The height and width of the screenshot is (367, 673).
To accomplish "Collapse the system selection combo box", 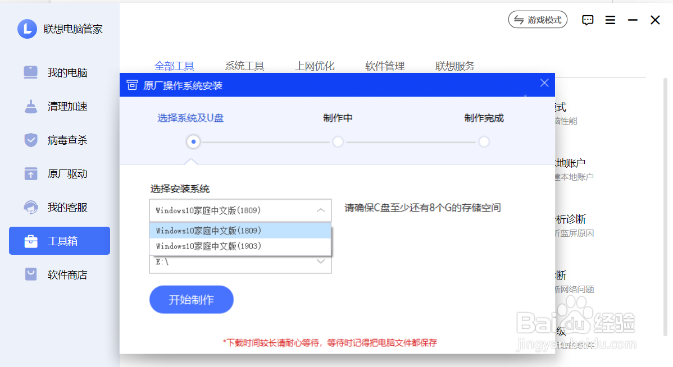I will 240,210.
